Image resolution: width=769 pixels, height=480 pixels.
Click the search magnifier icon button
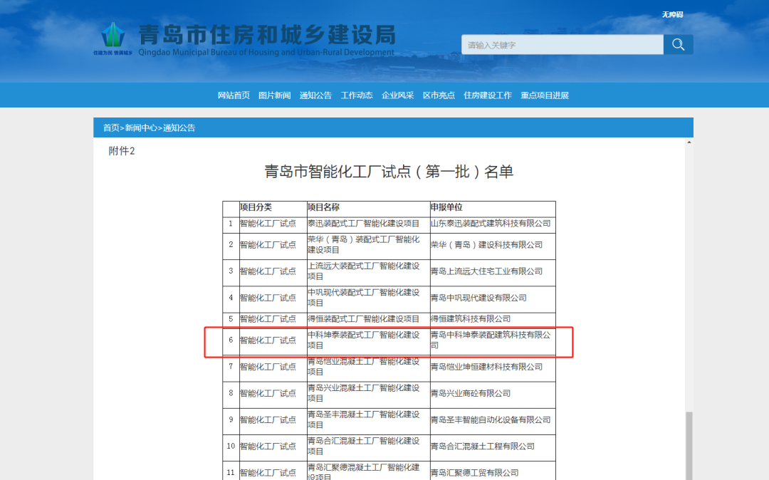(678, 45)
